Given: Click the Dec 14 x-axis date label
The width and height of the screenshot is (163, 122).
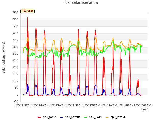Looking at the screenshot, I should [46, 105].
